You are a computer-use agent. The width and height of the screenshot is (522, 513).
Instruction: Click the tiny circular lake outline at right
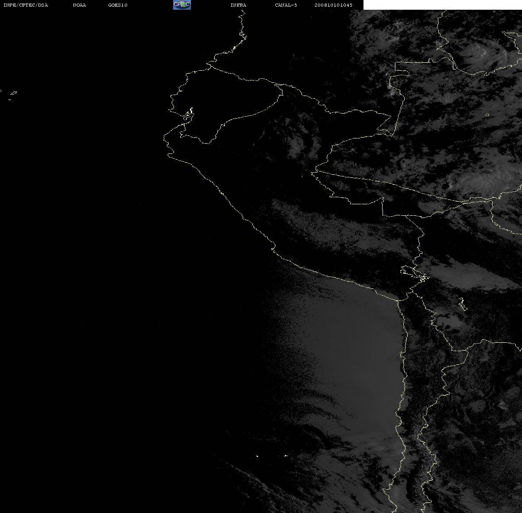487,115
